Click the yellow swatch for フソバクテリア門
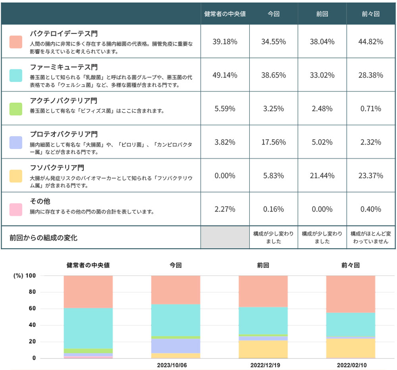Screen dimensions: 397x370 [x=16, y=176]
